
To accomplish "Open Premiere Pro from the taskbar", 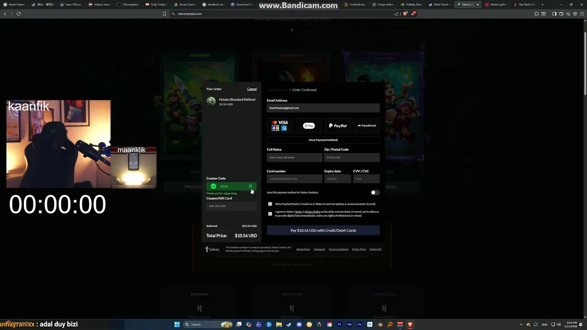I will 339,324.
